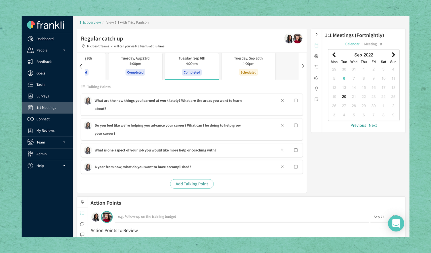Open the Intercom chat bubble in bottom right
This screenshot has width=431, height=253.
click(396, 223)
